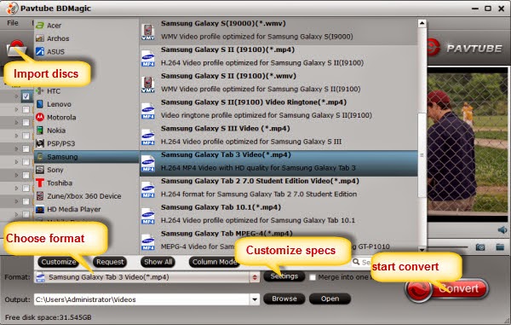The height and width of the screenshot is (325, 511).
Task: Click the Acer brand icon
Action: pos(40,25)
